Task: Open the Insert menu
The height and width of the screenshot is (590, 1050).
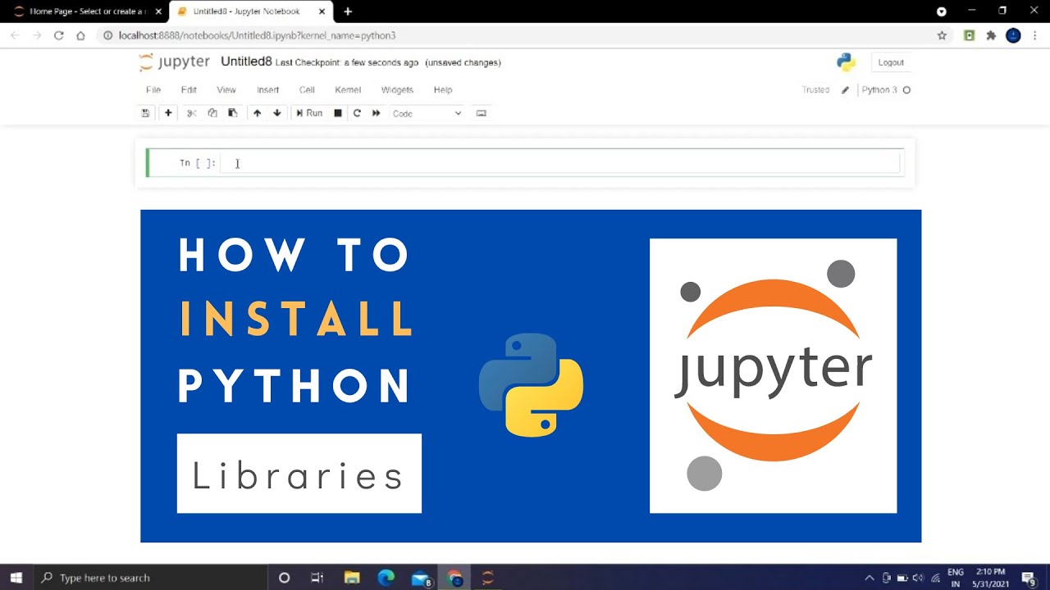Action: tap(268, 90)
